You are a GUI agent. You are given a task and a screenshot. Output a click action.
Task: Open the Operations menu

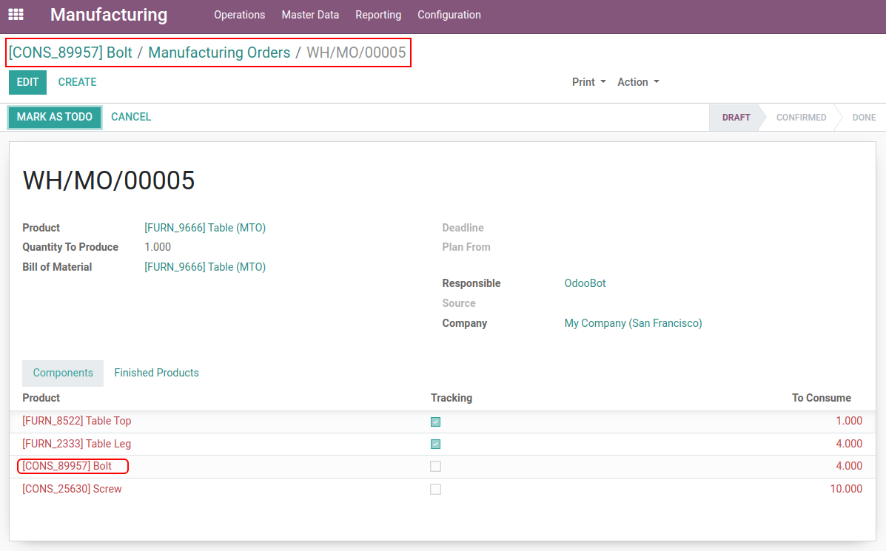coord(239,15)
